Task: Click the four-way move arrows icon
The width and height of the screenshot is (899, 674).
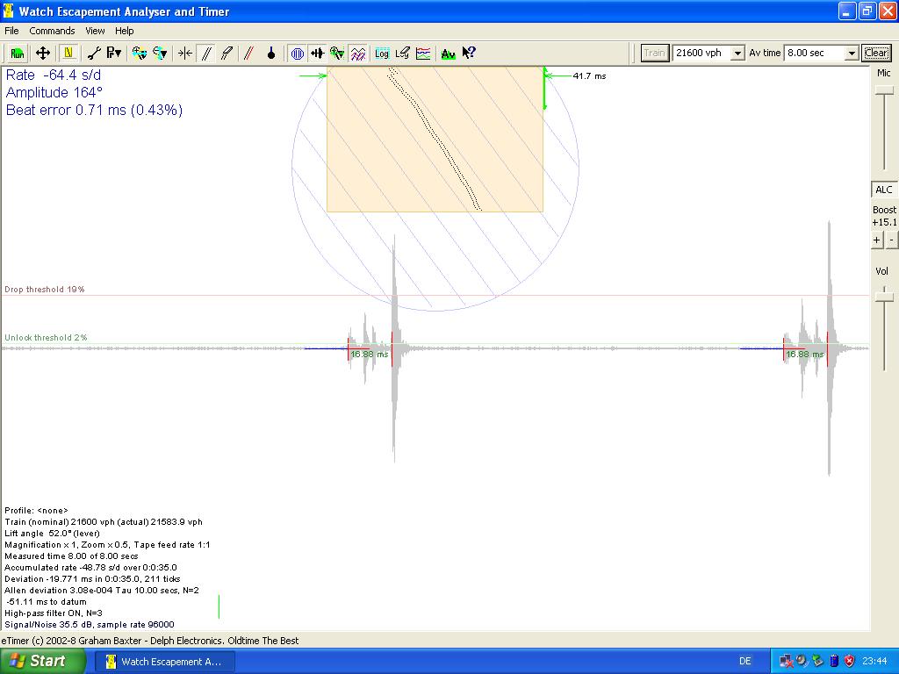Action: (x=42, y=53)
